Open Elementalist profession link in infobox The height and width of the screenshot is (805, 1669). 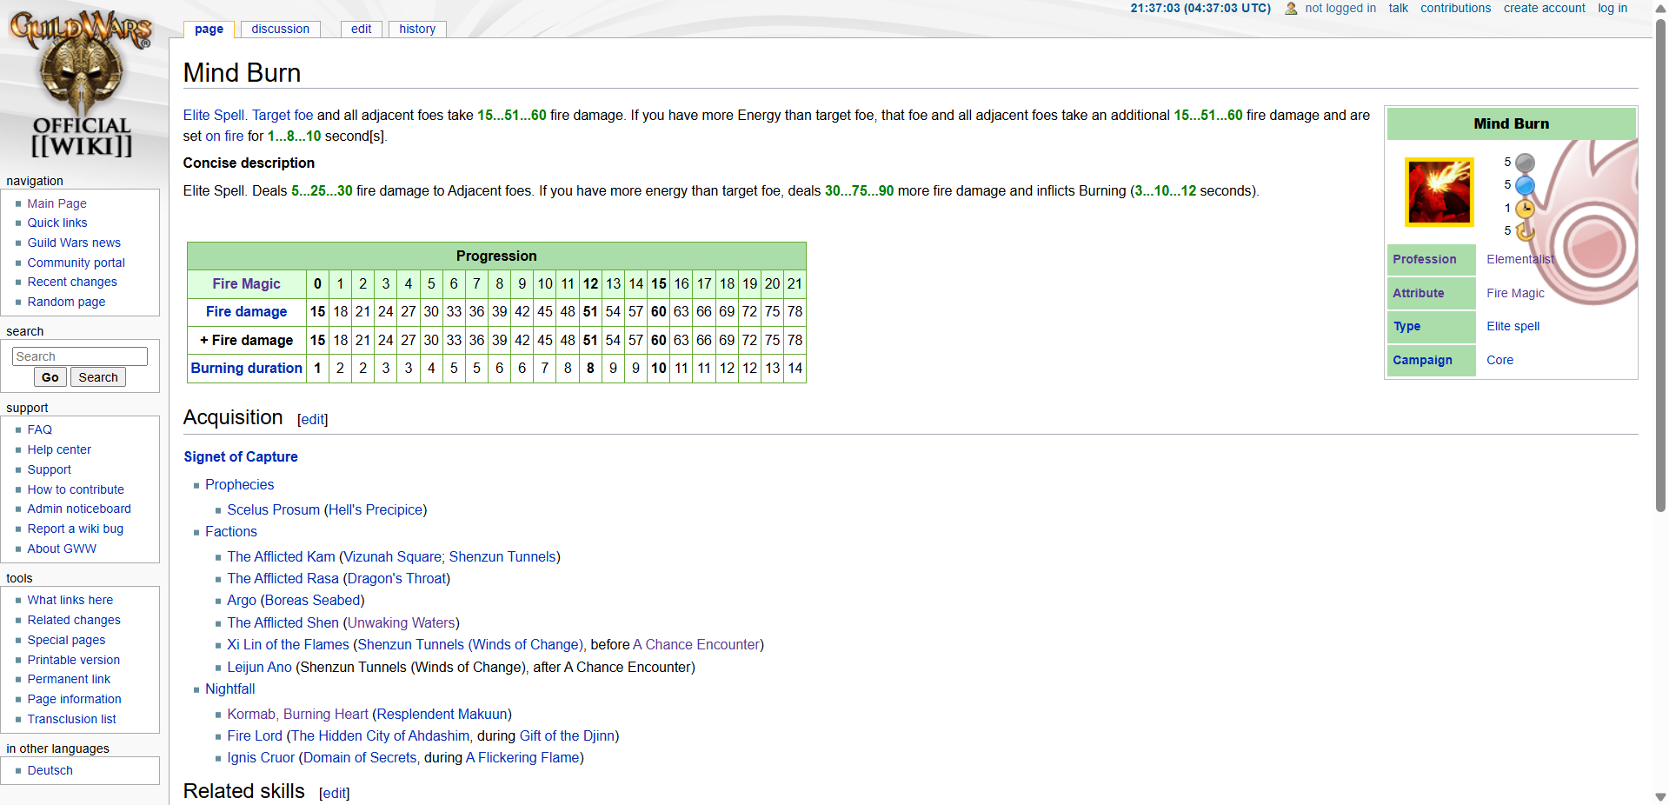[x=1520, y=259]
